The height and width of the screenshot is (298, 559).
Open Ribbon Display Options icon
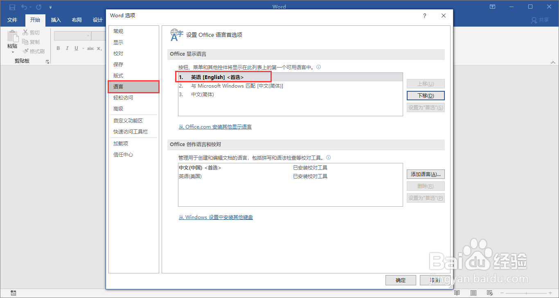pos(493,7)
